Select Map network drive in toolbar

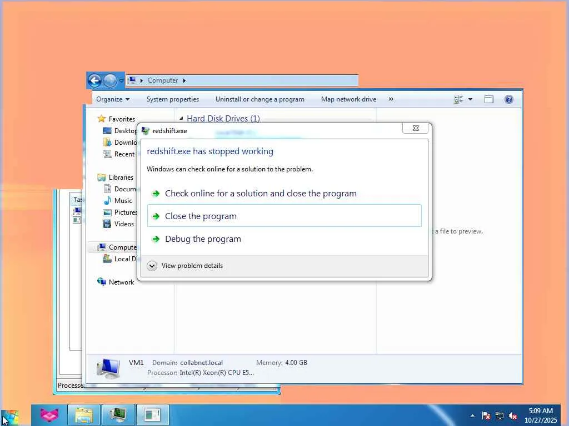point(348,99)
